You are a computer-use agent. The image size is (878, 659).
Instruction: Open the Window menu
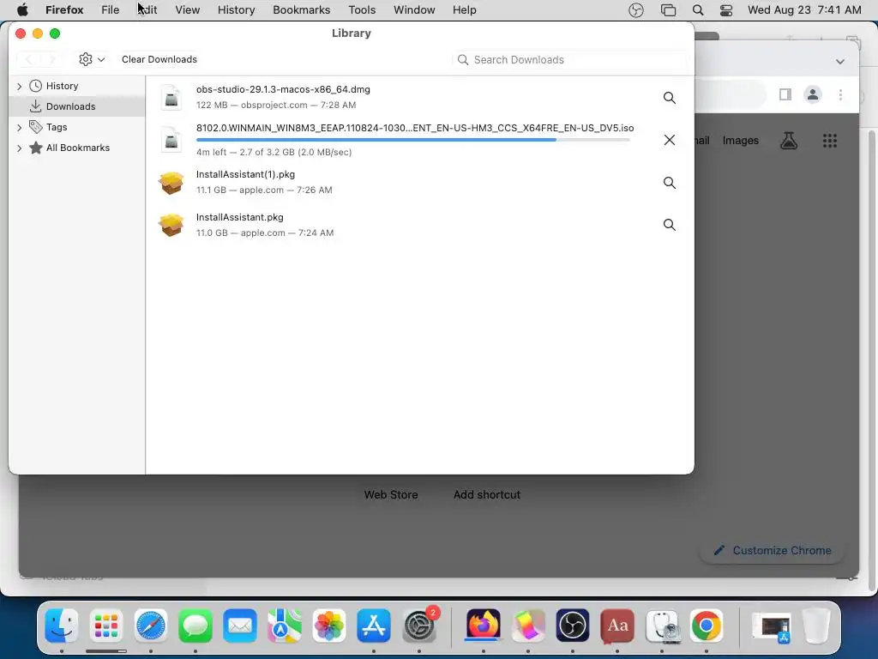[414, 10]
